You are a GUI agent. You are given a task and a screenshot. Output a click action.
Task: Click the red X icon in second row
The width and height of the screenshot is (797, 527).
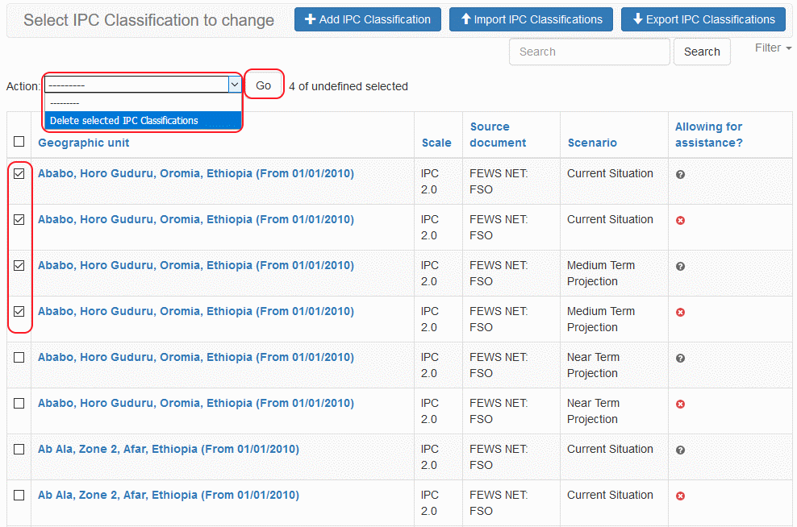point(680,220)
